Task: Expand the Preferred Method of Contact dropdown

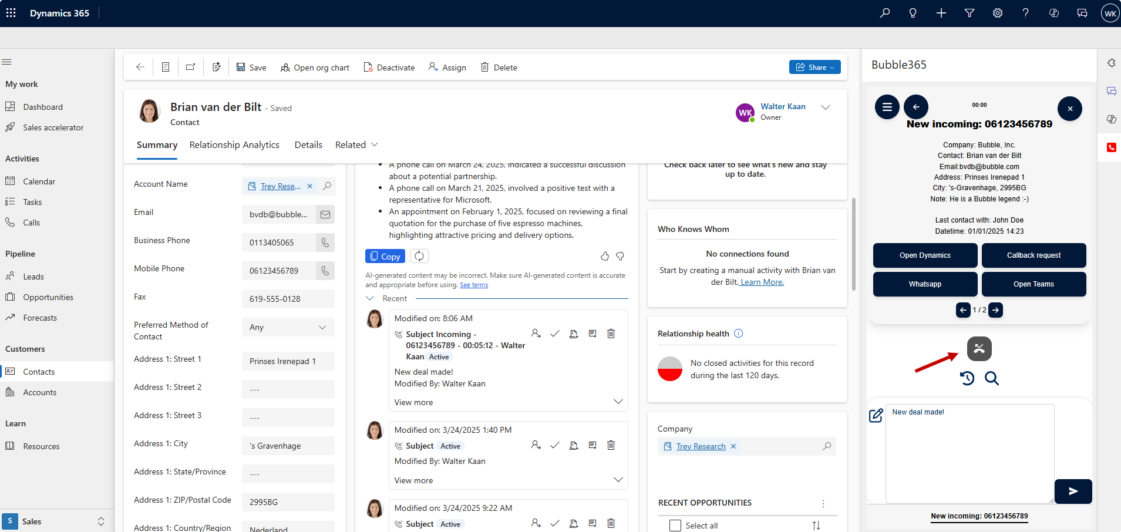Action: pyautogui.click(x=322, y=327)
